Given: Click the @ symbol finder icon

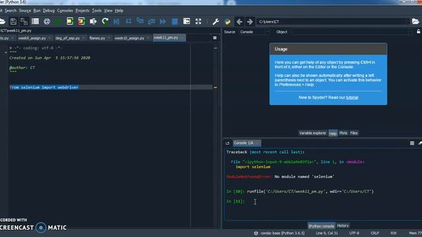Looking at the screenshot, I should 47,21.
